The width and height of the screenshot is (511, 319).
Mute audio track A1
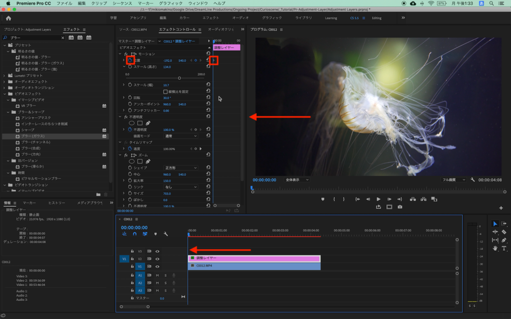click(x=157, y=275)
